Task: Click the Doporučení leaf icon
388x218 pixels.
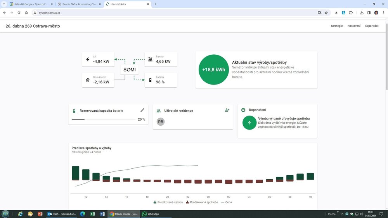Action: 243,110
